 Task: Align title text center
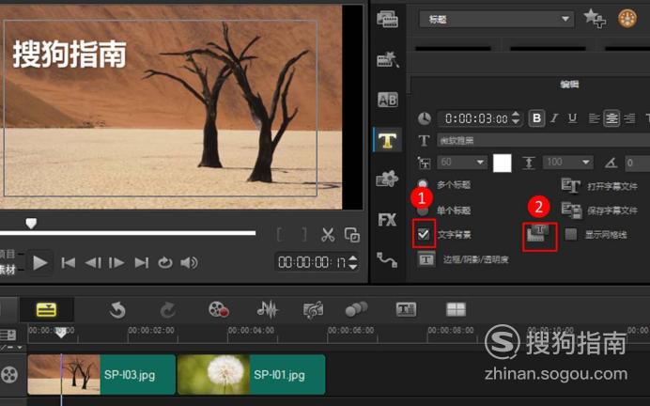pyautogui.click(x=611, y=118)
